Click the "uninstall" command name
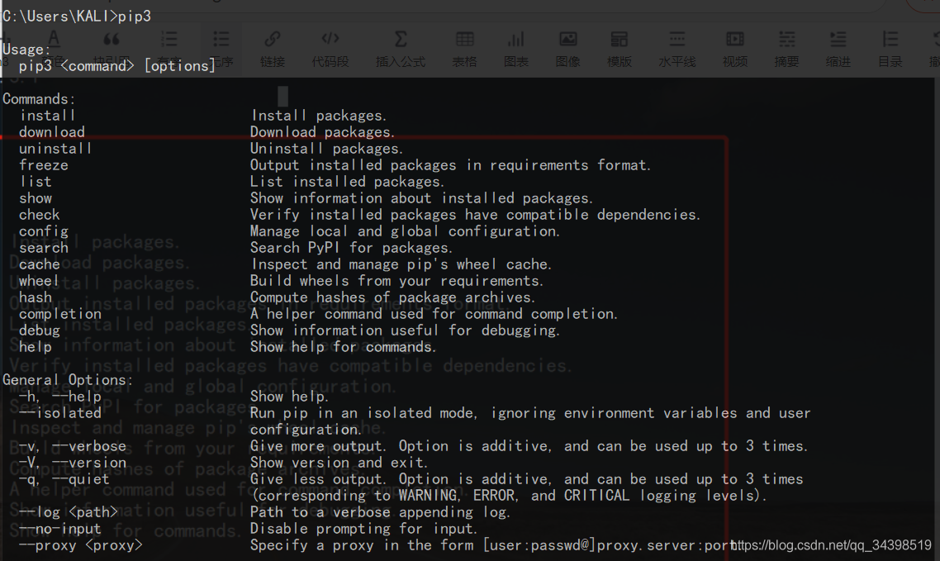Viewport: 940px width, 561px height. (55, 148)
